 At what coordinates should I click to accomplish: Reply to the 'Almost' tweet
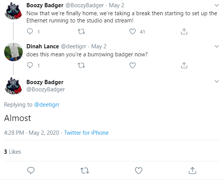(31, 170)
